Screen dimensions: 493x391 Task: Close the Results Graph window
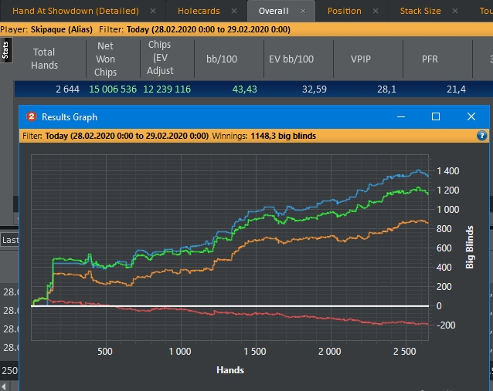471,116
